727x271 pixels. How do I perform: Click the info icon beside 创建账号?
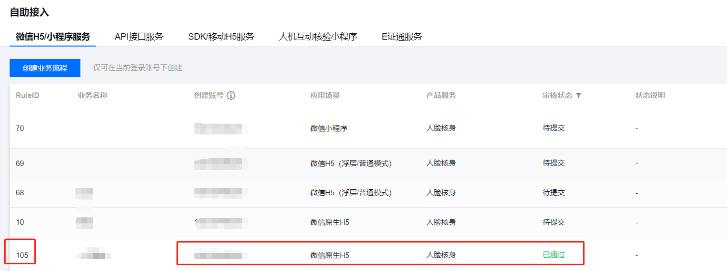pos(231,95)
